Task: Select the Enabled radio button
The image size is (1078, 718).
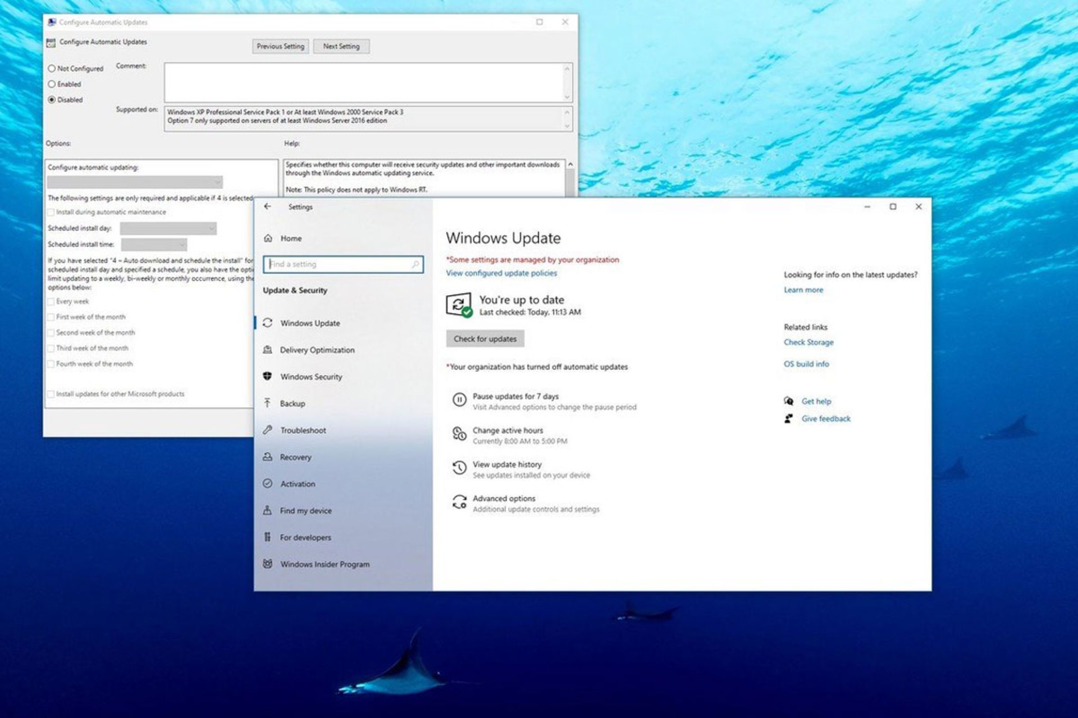Action: (52, 84)
